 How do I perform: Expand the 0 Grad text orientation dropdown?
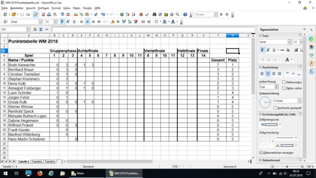[300, 101]
